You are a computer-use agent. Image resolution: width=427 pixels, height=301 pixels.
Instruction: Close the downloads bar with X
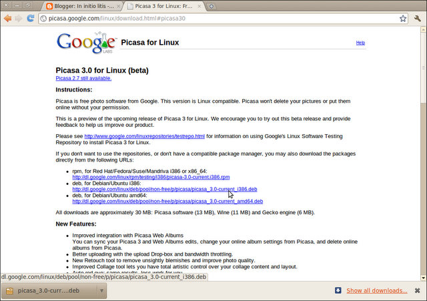coord(417,290)
